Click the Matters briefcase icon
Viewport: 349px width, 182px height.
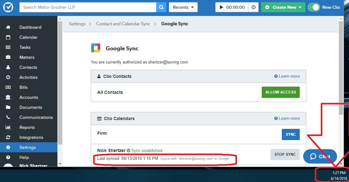(x=8, y=57)
